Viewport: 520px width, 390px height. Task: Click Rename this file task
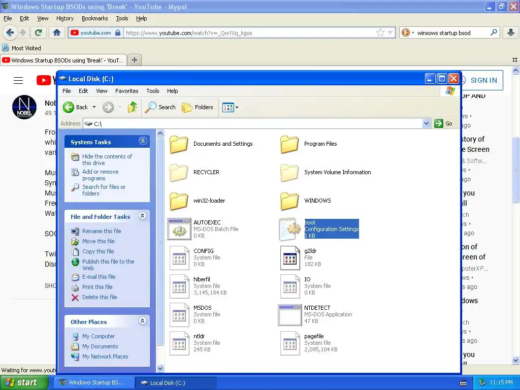tap(102, 231)
